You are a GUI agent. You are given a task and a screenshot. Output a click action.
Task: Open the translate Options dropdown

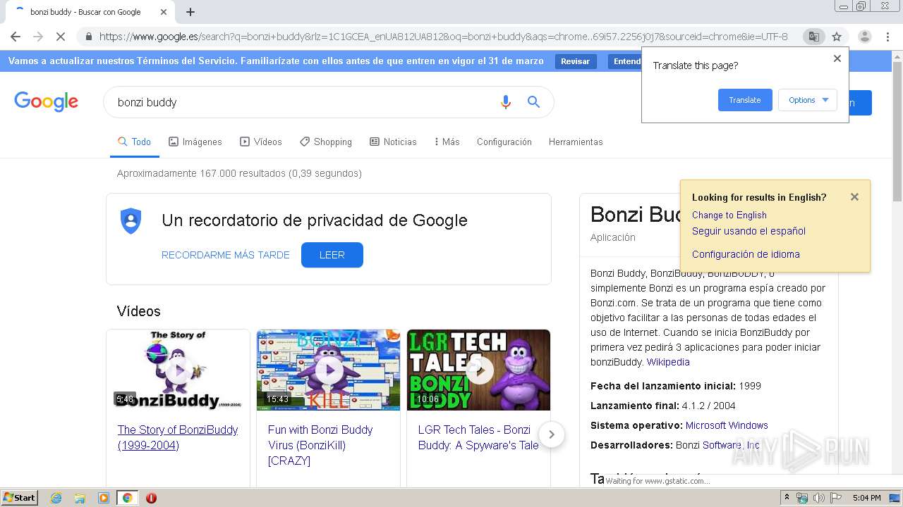[x=808, y=100]
